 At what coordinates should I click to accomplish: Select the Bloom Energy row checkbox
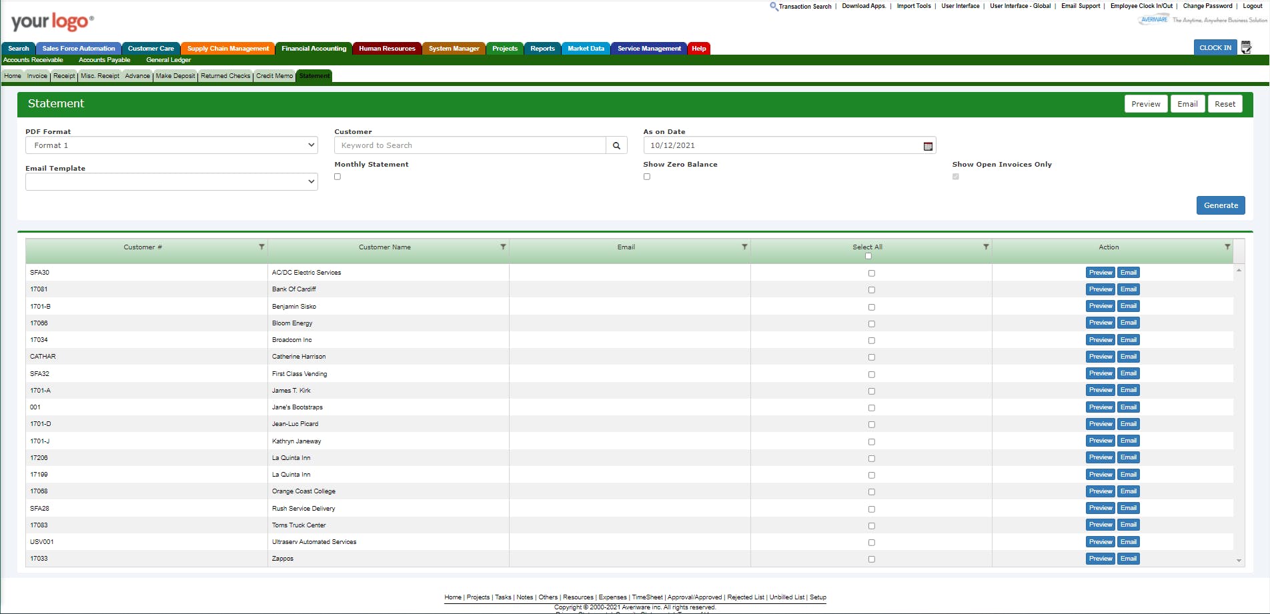tap(871, 324)
